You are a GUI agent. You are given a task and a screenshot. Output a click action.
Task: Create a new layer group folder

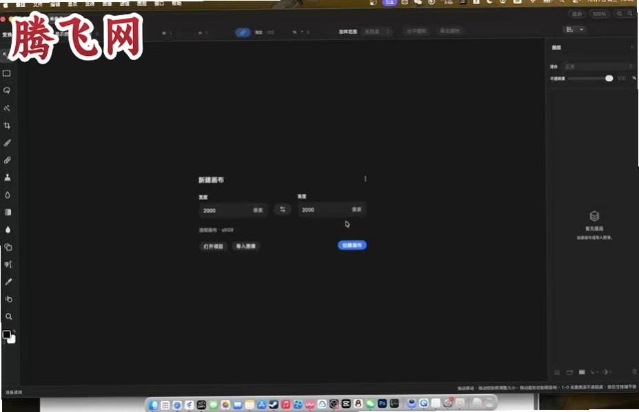pos(569,372)
